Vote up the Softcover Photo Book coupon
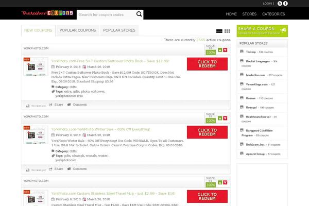The width and height of the screenshot is (309, 206). pyautogui.click(x=220, y=50)
